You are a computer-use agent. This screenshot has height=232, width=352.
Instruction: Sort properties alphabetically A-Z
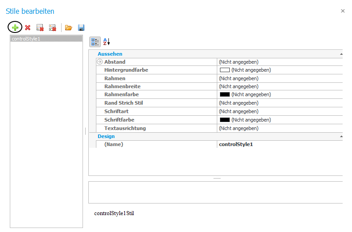click(107, 42)
